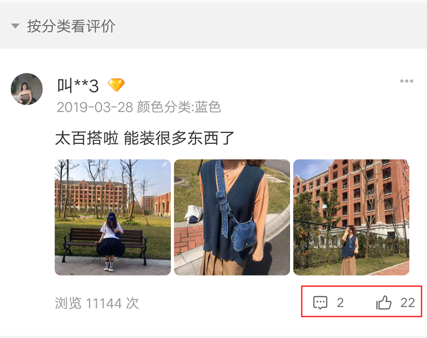Click the username 叫**3
This screenshot has height=338, width=427.
point(78,85)
